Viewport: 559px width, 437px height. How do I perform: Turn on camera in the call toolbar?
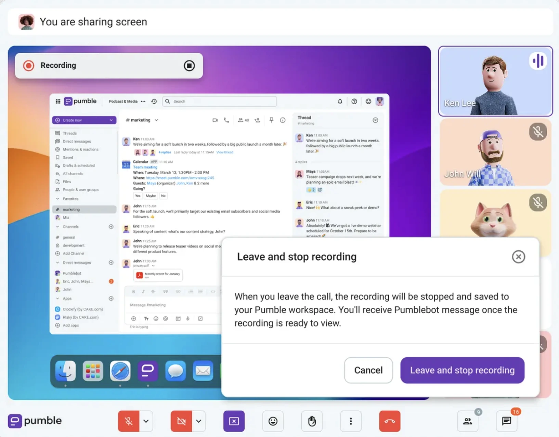pos(181,421)
